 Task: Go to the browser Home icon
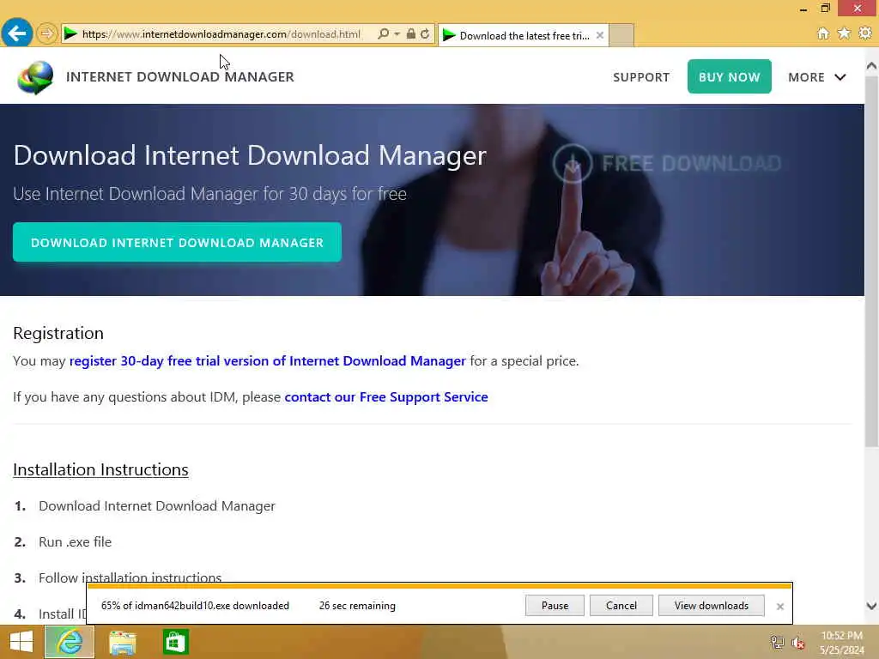tap(822, 33)
